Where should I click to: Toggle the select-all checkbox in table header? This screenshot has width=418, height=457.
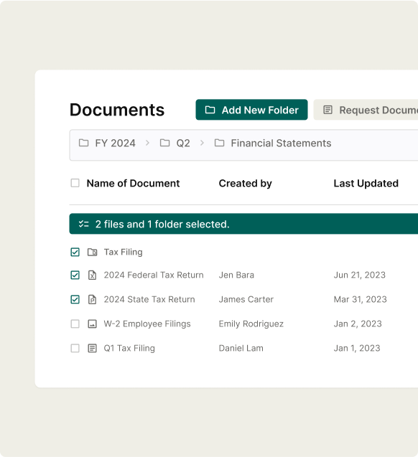[75, 183]
